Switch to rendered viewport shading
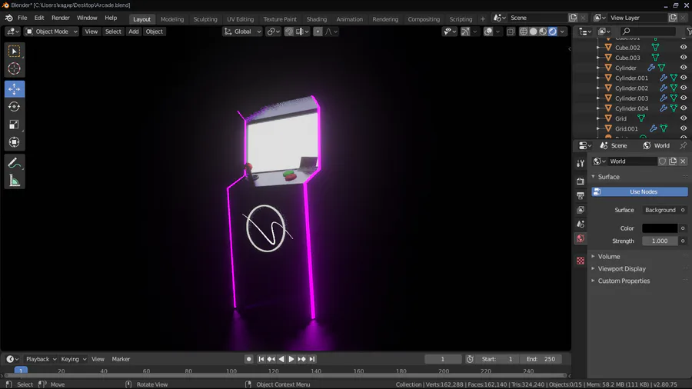 click(553, 32)
